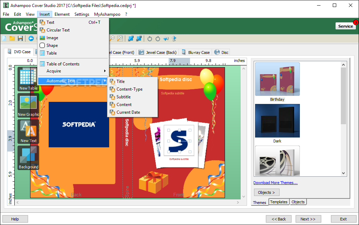Select the Softpedia disc title text on canvas
The image size is (359, 225).
coord(176,79)
